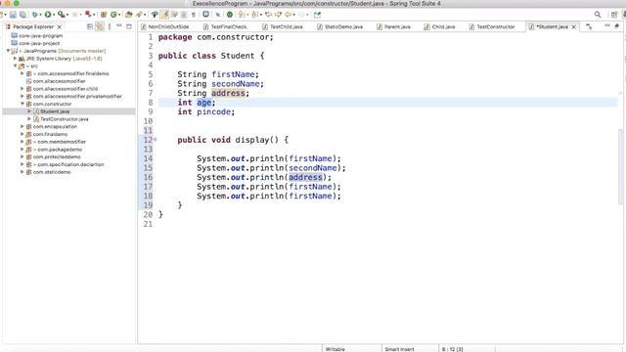Click the Run Last Tool icon
This screenshot has height=352, width=626.
[x=61, y=15]
